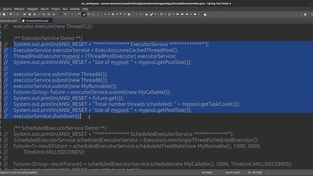The width and height of the screenshot is (313, 176).
Task: Click the Writable status bar entry
Action: (207, 173)
